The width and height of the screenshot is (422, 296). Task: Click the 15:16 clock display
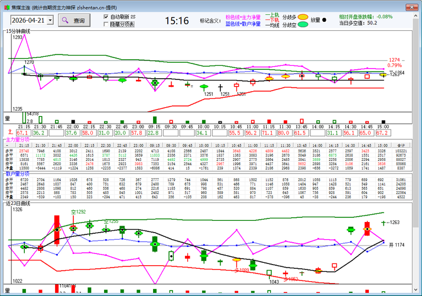177,21
